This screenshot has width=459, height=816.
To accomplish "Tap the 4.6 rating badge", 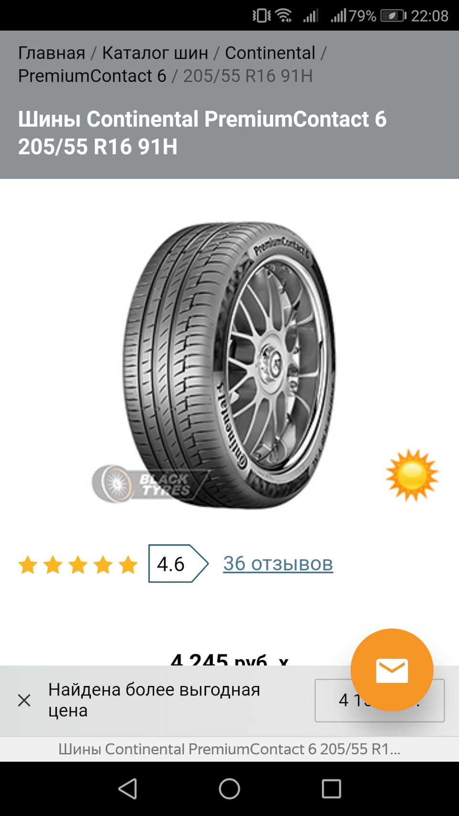I will [x=178, y=564].
